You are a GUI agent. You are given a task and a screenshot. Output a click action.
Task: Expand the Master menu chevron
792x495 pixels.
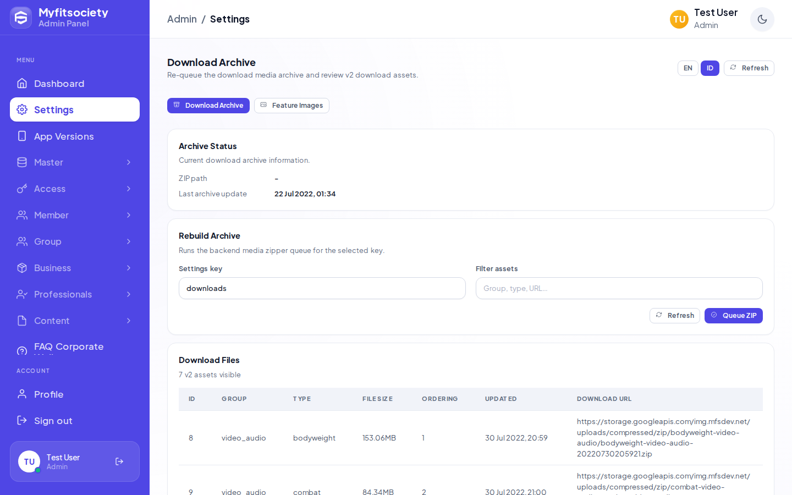[x=129, y=162]
